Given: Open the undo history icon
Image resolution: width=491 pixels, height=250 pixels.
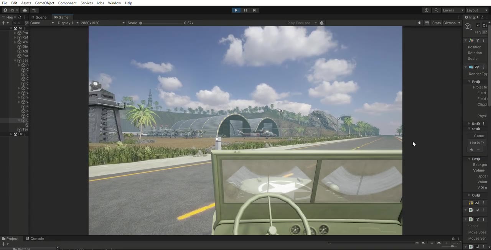Looking at the screenshot, I should coord(426,10).
